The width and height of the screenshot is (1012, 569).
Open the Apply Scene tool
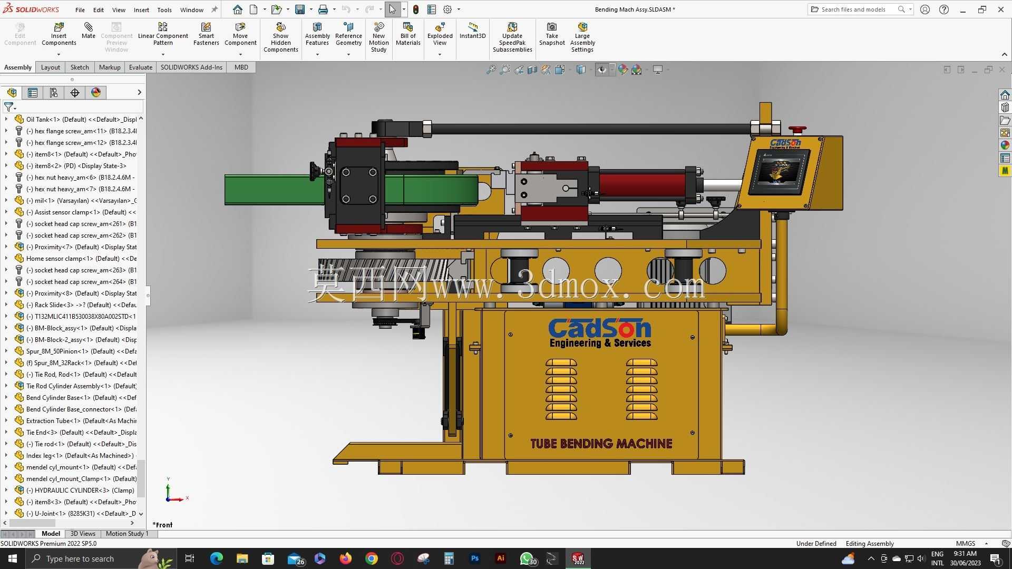(637, 70)
